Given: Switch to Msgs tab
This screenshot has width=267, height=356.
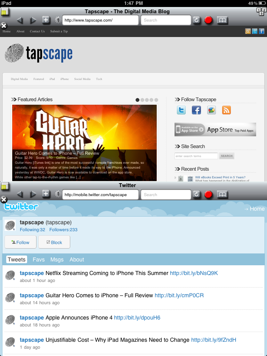Looking at the screenshot, I should [57, 259].
